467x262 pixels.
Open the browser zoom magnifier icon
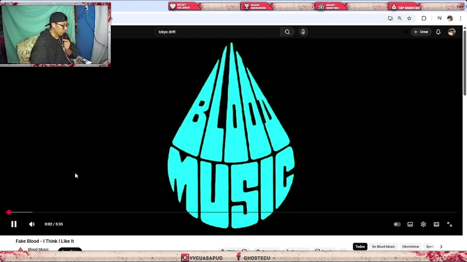tap(400, 18)
